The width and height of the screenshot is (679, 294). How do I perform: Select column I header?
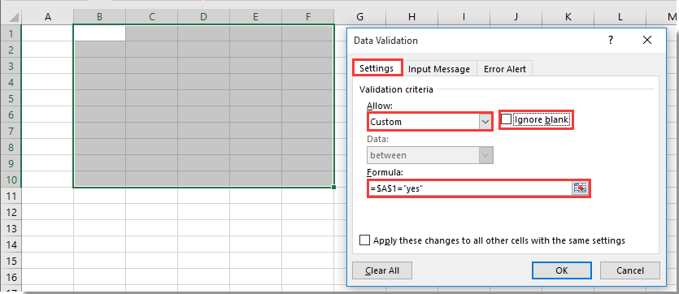click(x=464, y=17)
